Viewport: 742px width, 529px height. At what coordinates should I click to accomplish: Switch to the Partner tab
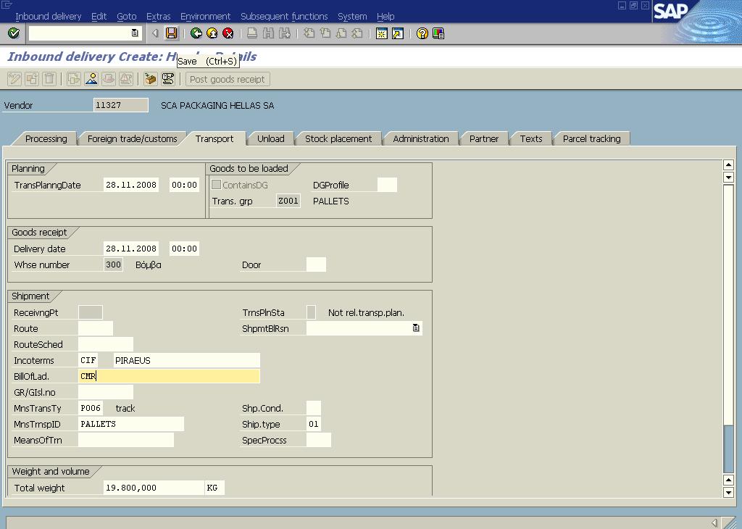(483, 138)
